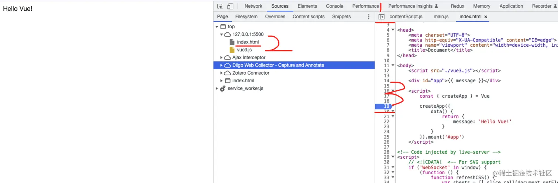Open the Overrides navigator tab
The image size is (558, 183).
tap(275, 17)
